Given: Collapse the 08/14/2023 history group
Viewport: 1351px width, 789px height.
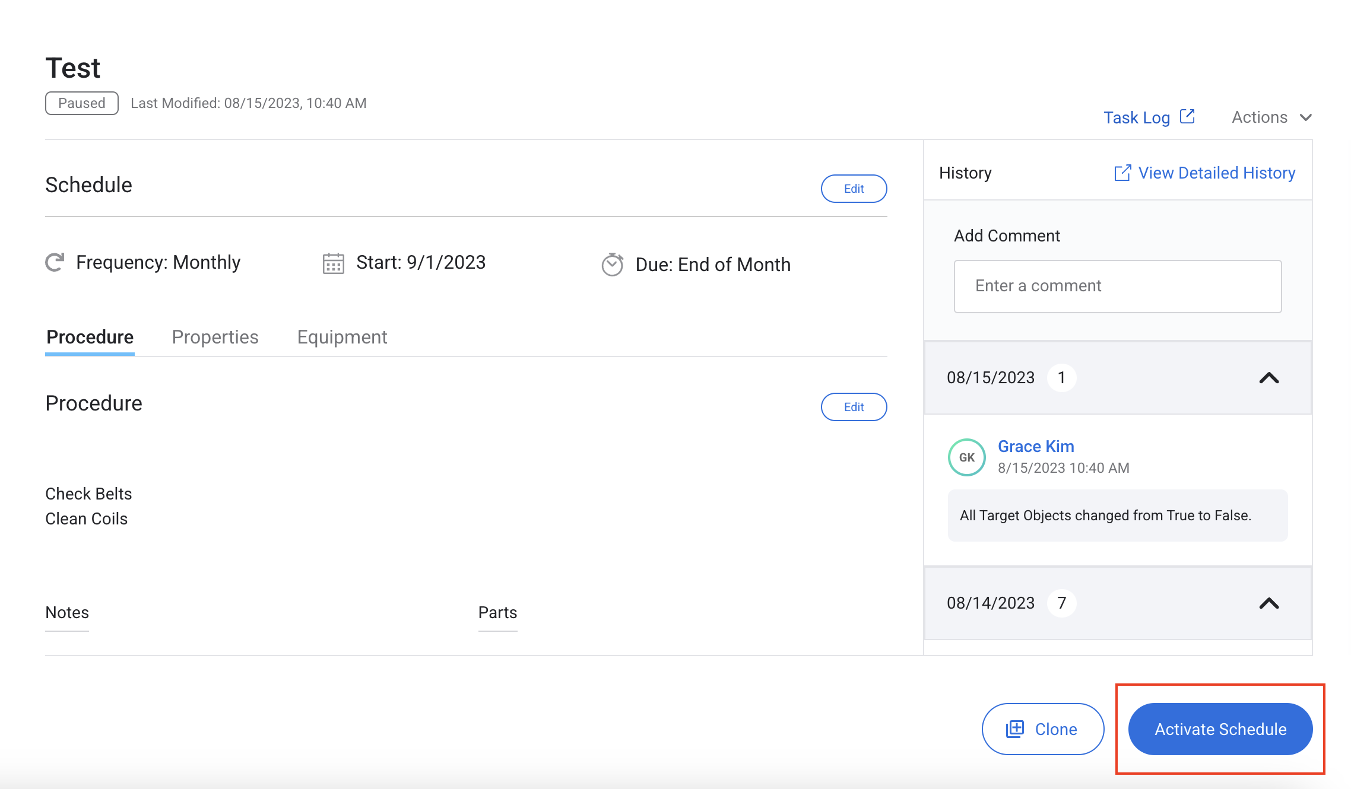Looking at the screenshot, I should click(x=1268, y=603).
